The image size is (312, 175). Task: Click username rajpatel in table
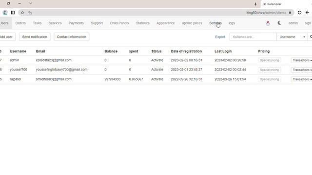point(15,79)
